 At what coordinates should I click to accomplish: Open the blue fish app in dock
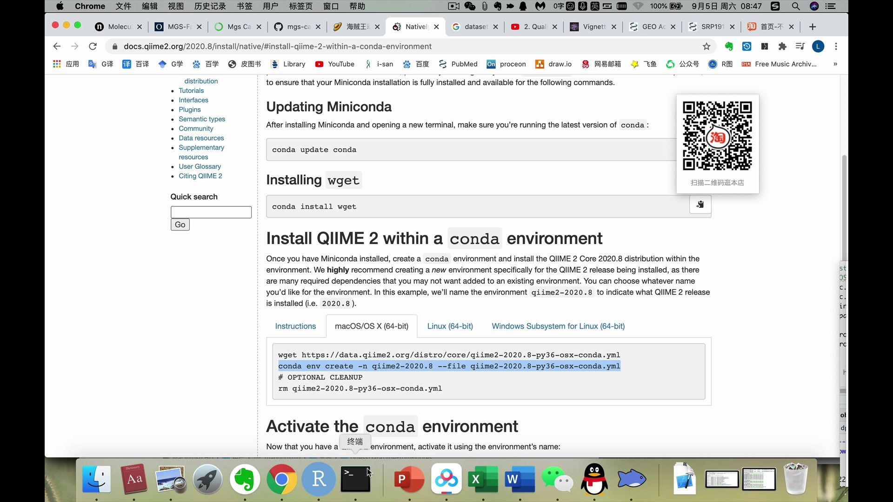[631, 479]
